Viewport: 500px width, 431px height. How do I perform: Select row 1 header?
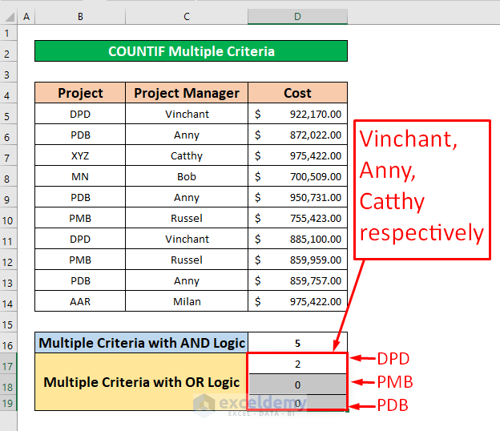[8, 33]
